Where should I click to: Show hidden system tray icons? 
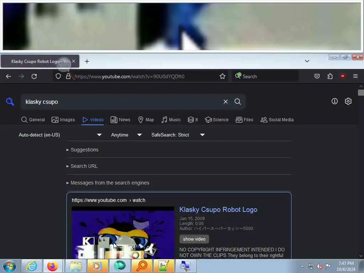[x=302, y=266]
